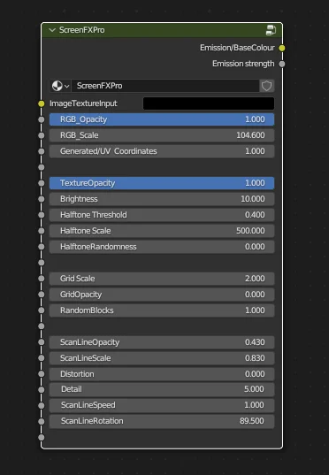Click the Distortion input socket
329x475 pixels.
[x=42, y=374]
